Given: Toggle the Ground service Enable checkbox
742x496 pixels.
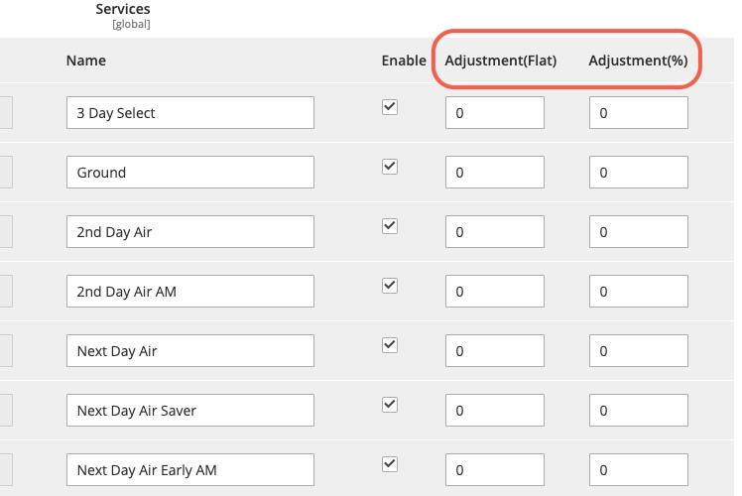Looking at the screenshot, I should (x=390, y=167).
